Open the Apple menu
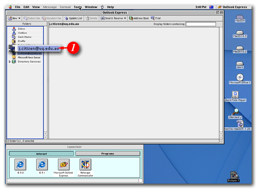This screenshot has height=189, width=257. (x=10, y=7)
